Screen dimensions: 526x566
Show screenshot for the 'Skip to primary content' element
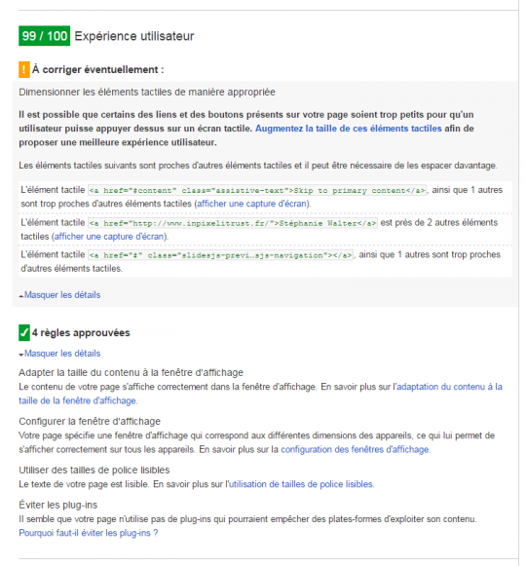tap(252, 204)
